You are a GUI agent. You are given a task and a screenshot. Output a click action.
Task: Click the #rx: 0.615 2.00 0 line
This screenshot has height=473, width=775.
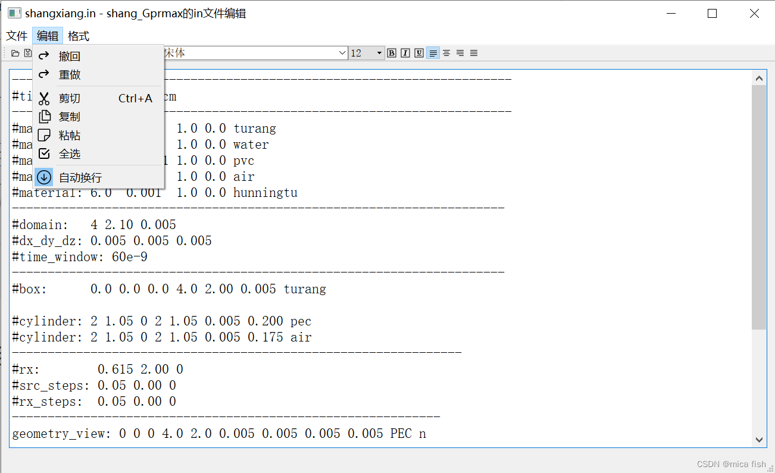click(x=98, y=369)
